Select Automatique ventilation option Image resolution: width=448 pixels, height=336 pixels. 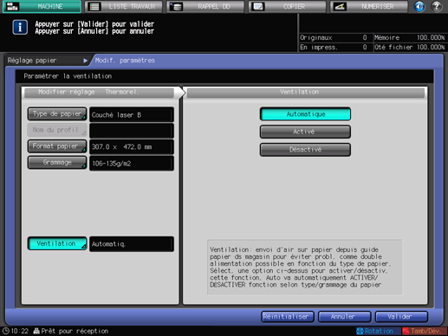[x=305, y=114]
